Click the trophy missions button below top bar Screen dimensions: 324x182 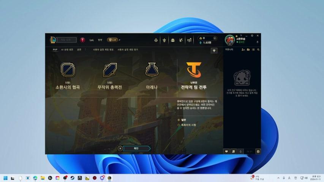coord(214,50)
